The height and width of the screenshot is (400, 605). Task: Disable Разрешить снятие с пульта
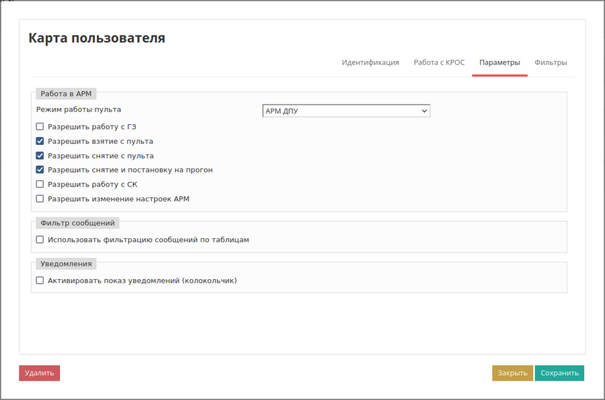click(40, 156)
